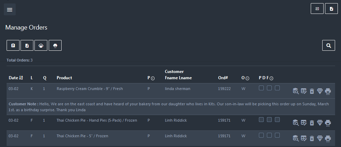
Task: Click diamond icon for Thai Chicken Pie 5" row
Action: click(319, 138)
